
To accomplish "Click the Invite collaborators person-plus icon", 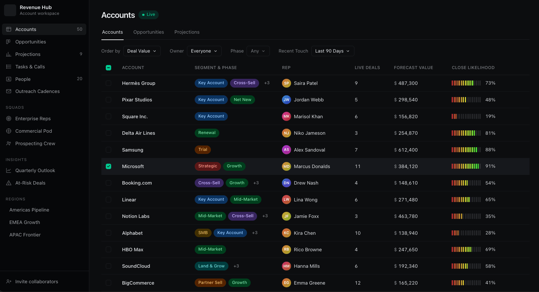I will point(9,282).
